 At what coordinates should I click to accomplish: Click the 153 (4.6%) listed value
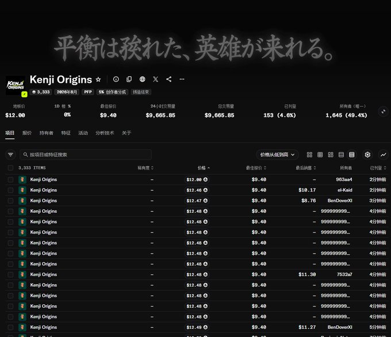tap(279, 115)
